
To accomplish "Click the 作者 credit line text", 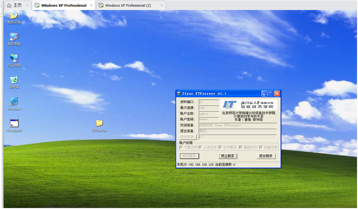I will (249, 119).
